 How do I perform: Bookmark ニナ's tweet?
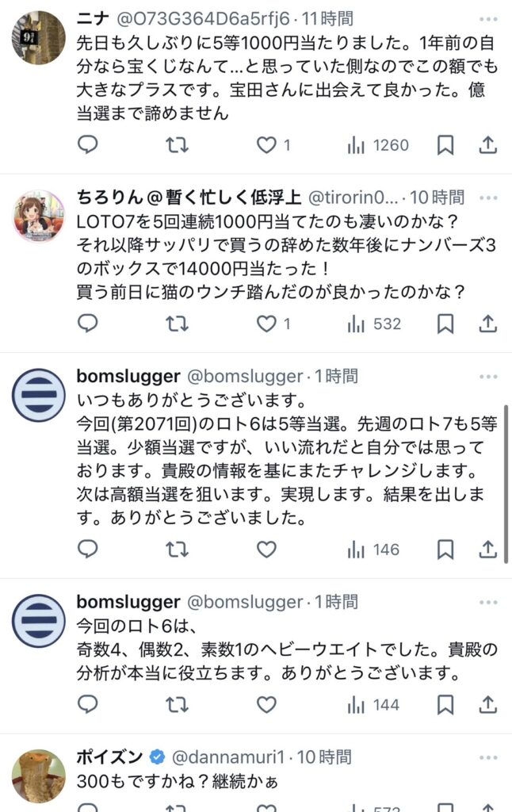click(445, 145)
